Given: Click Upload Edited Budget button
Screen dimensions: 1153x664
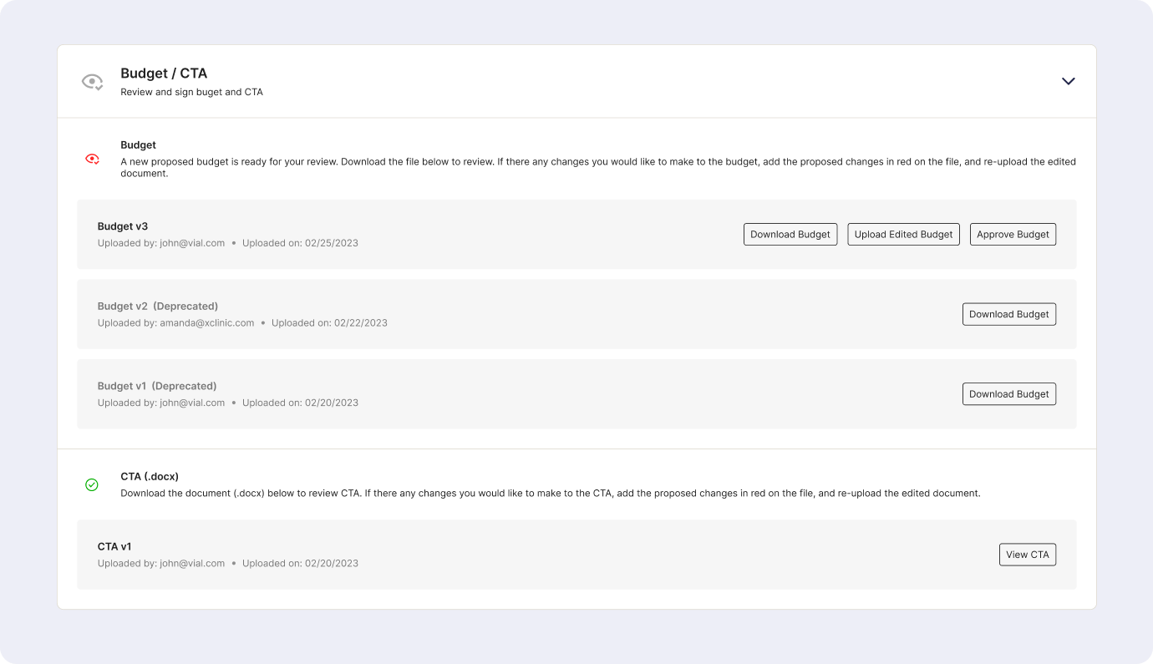Looking at the screenshot, I should tap(903, 235).
